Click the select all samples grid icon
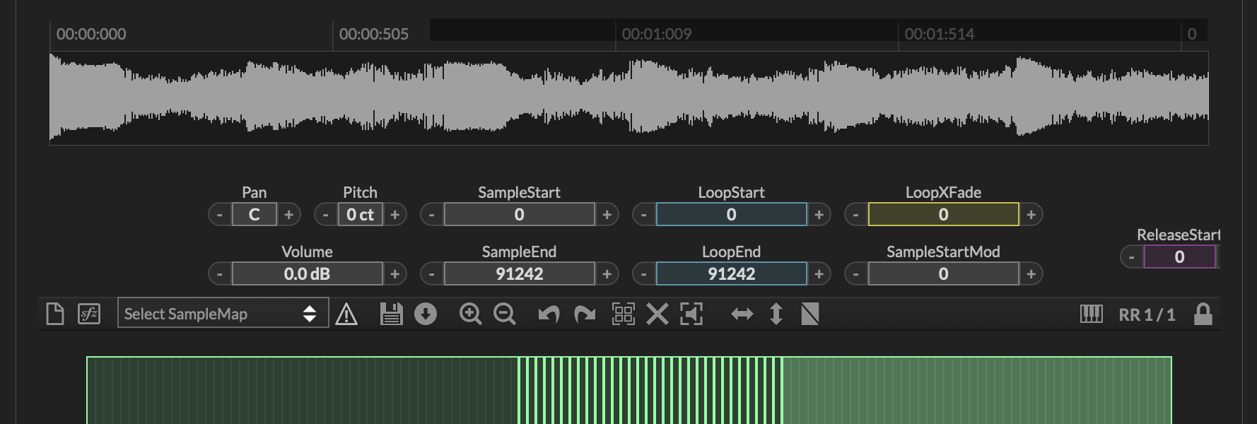Image resolution: width=1257 pixels, height=424 pixels. 623,314
